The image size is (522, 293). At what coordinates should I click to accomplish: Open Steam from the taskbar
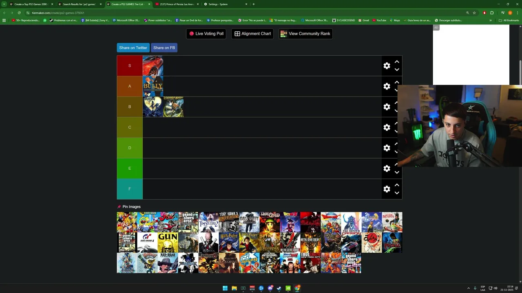pyautogui.click(x=279, y=288)
